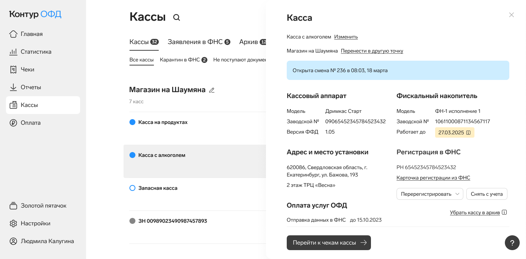This screenshot has height=259, width=526.
Task: Open Чеки via the receipt icon
Action: [x=13, y=70]
